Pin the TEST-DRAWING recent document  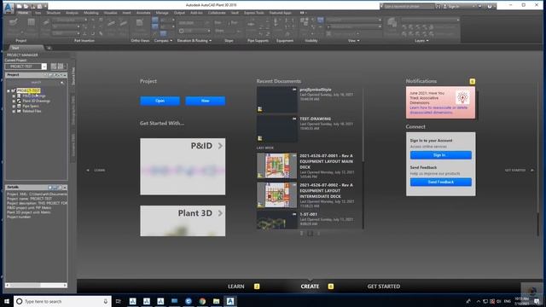point(294,119)
